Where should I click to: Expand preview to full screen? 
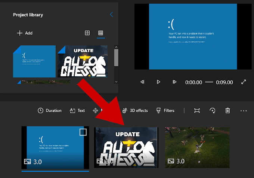pyautogui.click(x=244, y=82)
